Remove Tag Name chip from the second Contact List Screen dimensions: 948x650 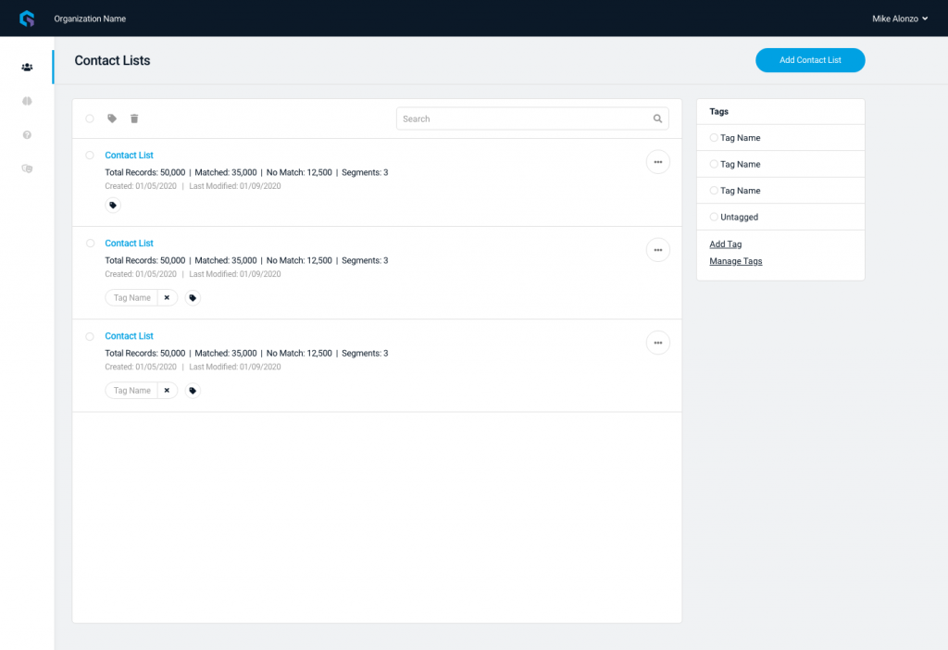[167, 297]
